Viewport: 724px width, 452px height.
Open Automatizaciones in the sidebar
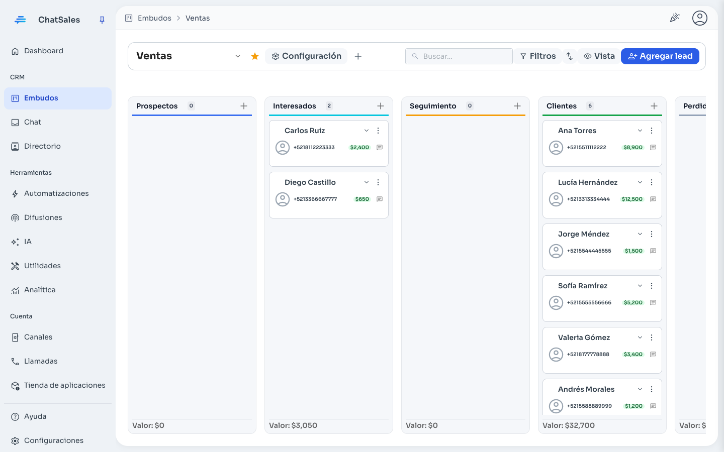click(58, 193)
